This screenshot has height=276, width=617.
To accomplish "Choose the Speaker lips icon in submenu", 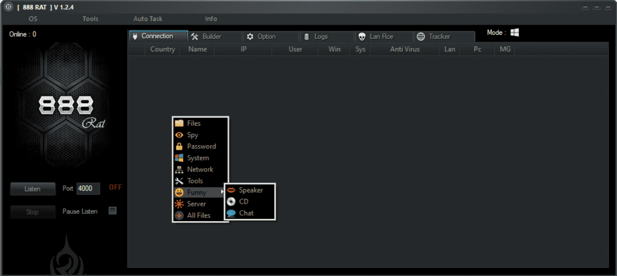I will click(231, 190).
